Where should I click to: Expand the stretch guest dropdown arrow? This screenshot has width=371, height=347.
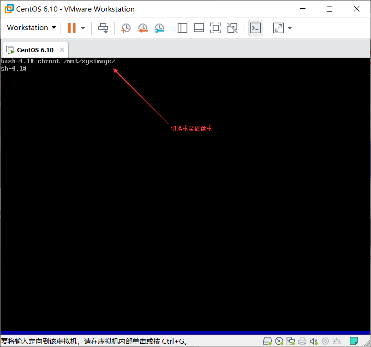290,28
